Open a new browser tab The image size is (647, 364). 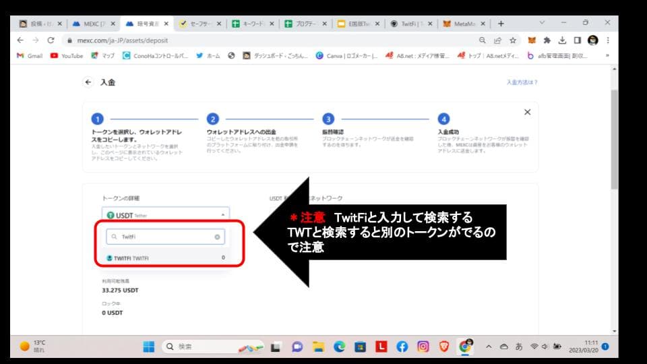[x=501, y=24]
